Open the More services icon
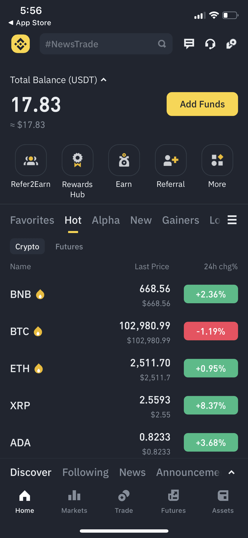Screen dimensions: 248x538 point(217,160)
